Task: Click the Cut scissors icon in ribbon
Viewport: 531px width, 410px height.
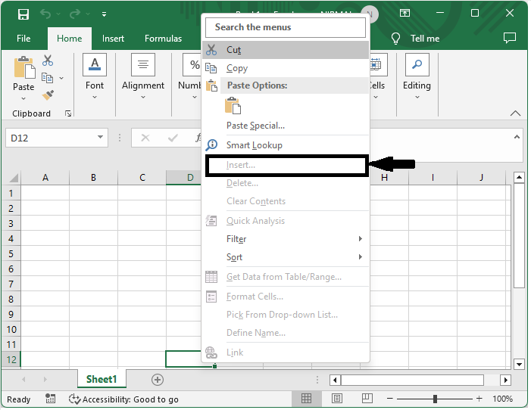Action: [48, 61]
